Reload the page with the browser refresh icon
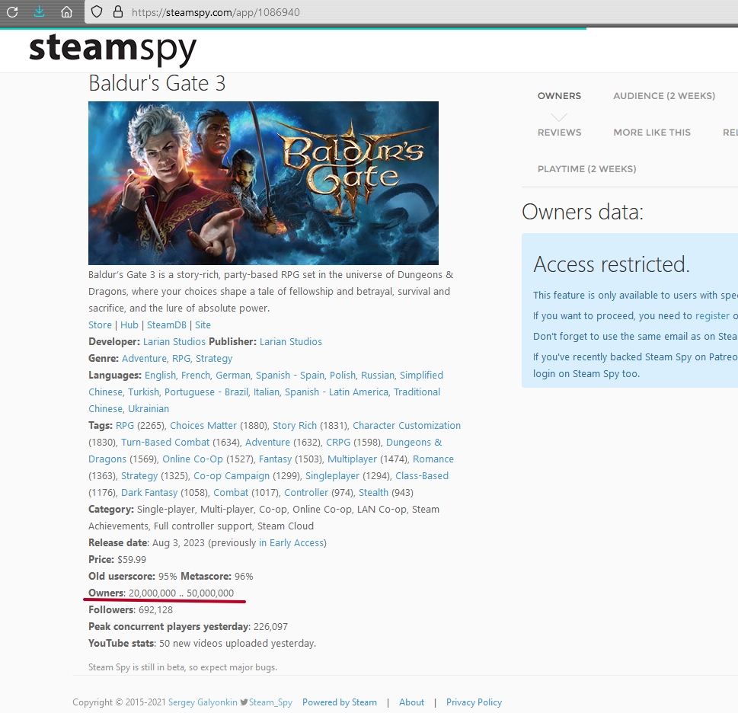The height and width of the screenshot is (713, 738). pos(12,11)
